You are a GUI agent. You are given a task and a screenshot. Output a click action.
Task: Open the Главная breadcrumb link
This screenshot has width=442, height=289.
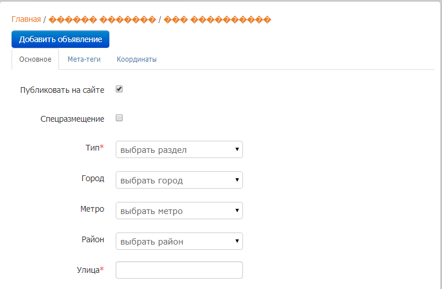coord(26,20)
